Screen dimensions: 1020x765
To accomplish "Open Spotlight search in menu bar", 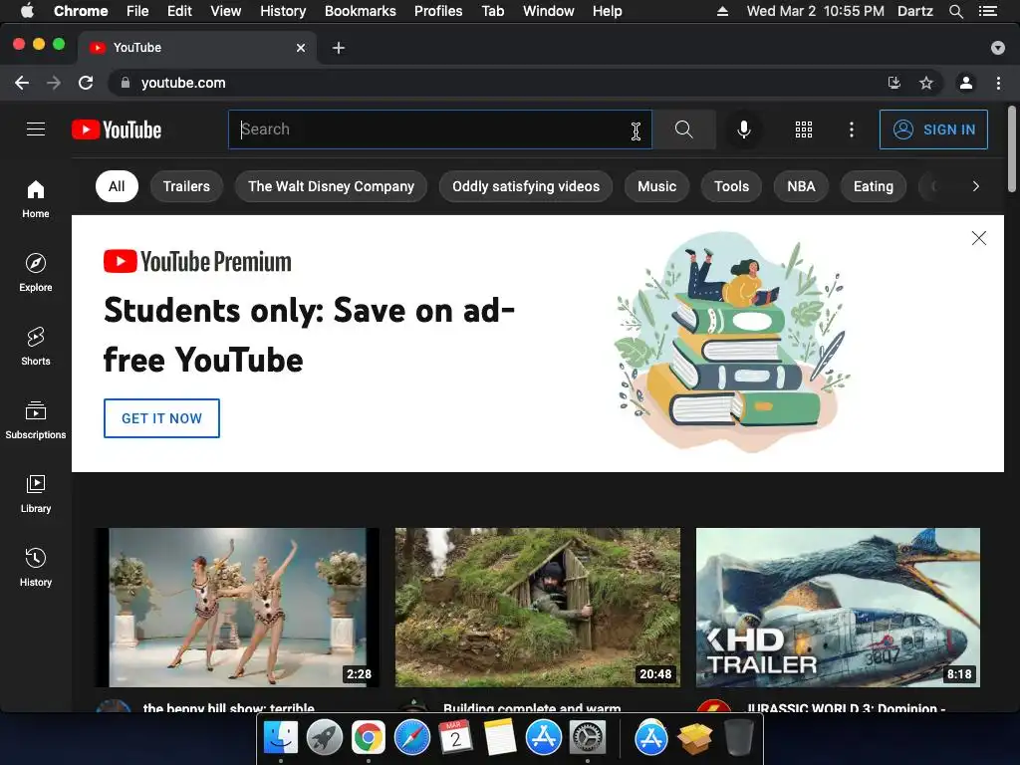I will click(955, 11).
